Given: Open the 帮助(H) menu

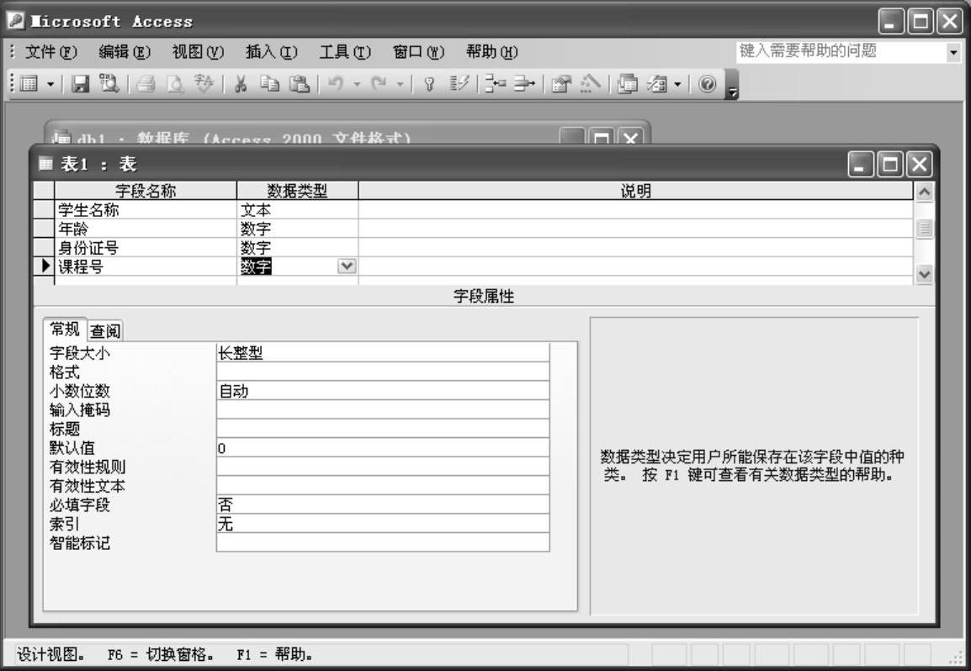Looking at the screenshot, I should [x=492, y=52].
